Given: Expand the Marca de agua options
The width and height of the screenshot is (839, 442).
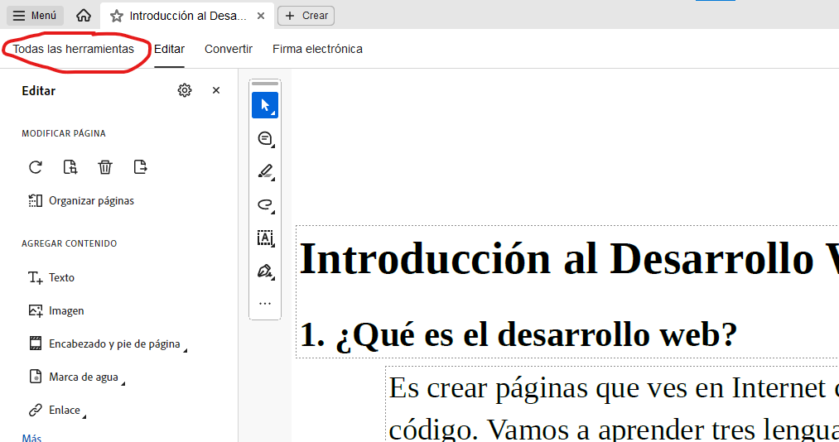Looking at the screenshot, I should [x=84, y=377].
